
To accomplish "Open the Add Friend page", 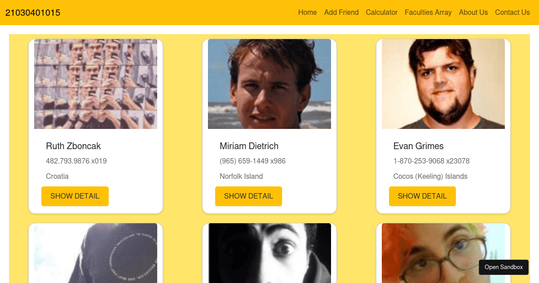I will pyautogui.click(x=341, y=13).
